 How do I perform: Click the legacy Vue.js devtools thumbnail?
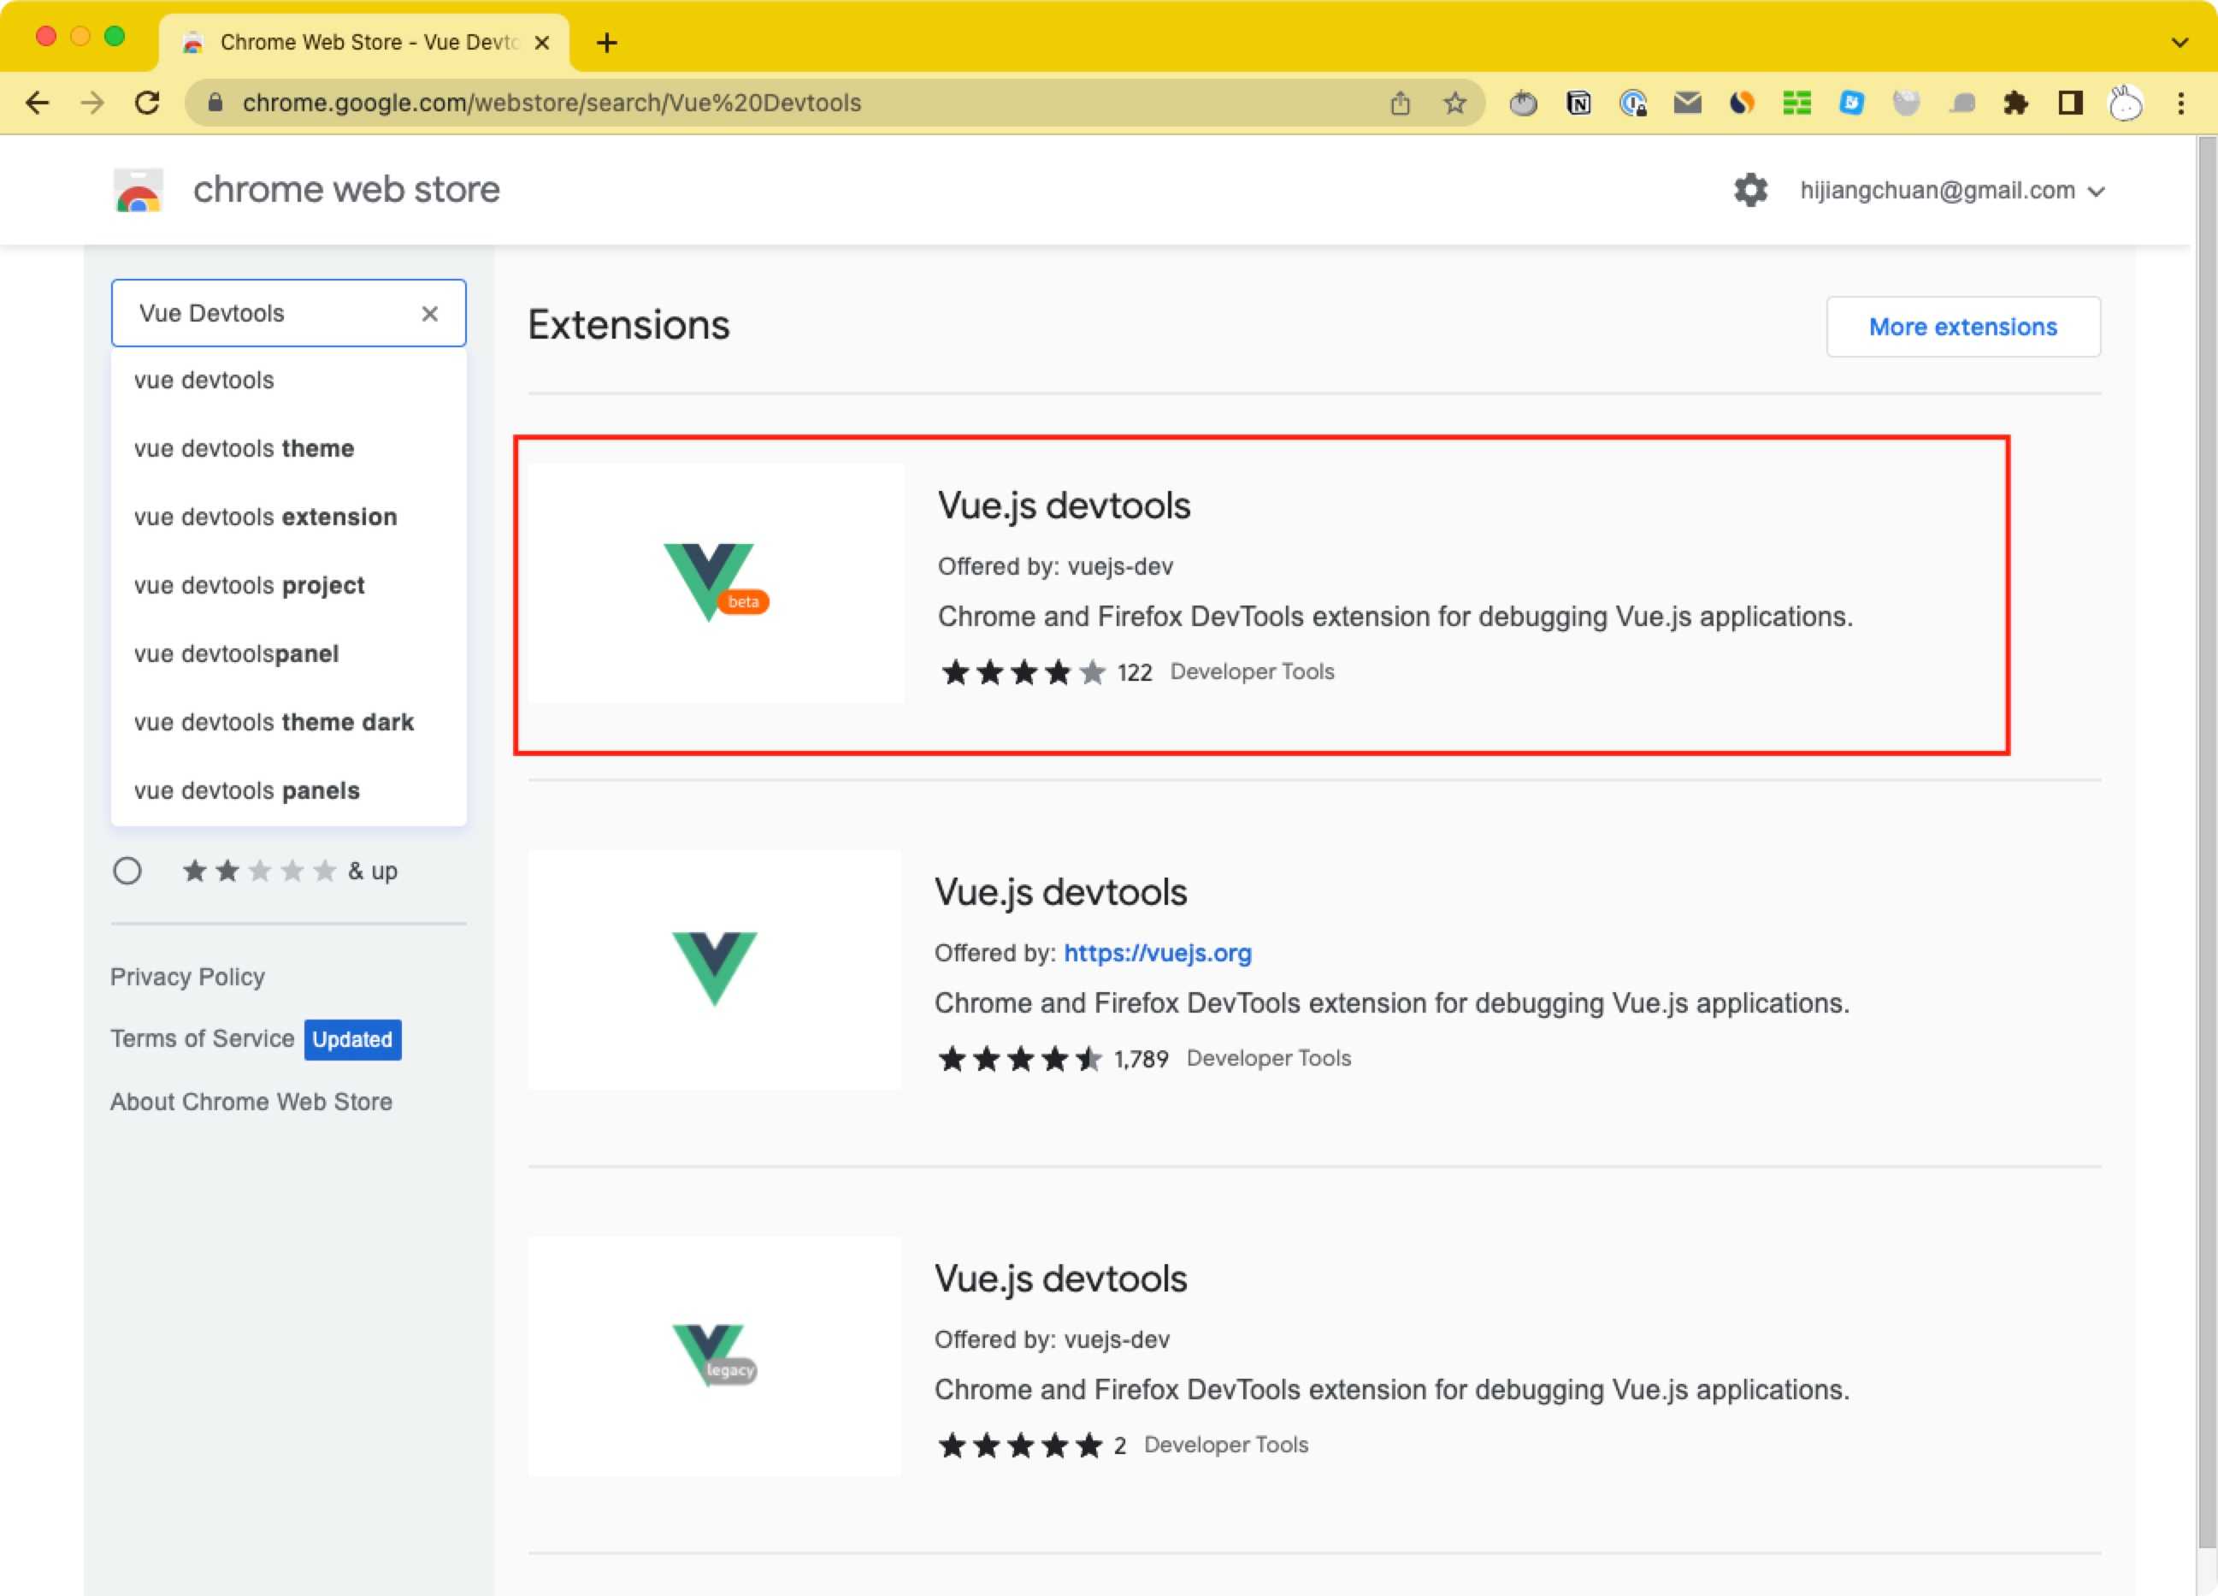pos(714,1357)
